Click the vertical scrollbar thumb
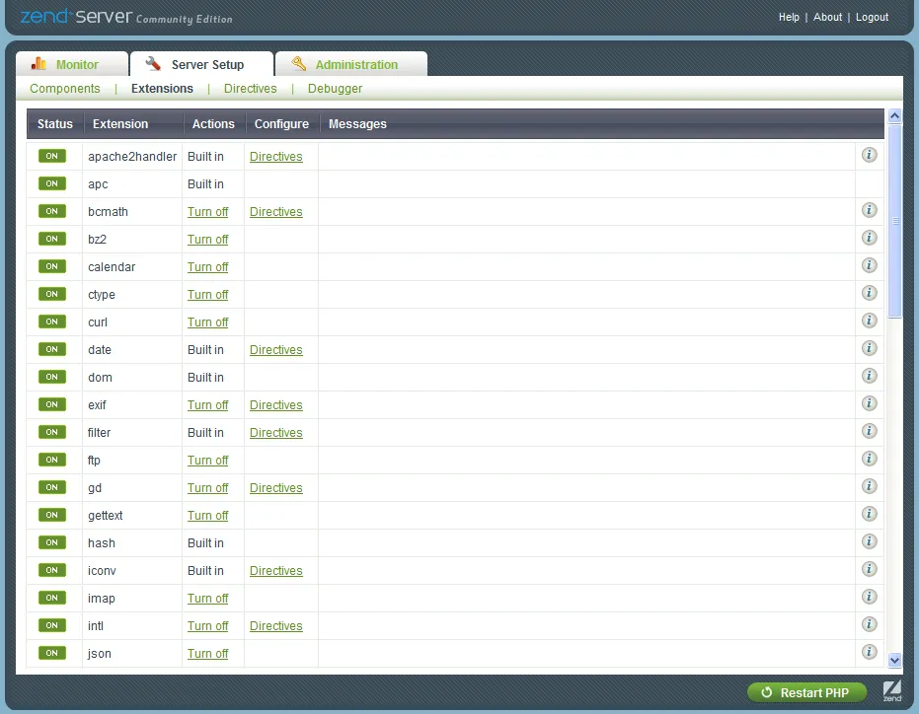This screenshot has width=919, height=714. coord(894,221)
